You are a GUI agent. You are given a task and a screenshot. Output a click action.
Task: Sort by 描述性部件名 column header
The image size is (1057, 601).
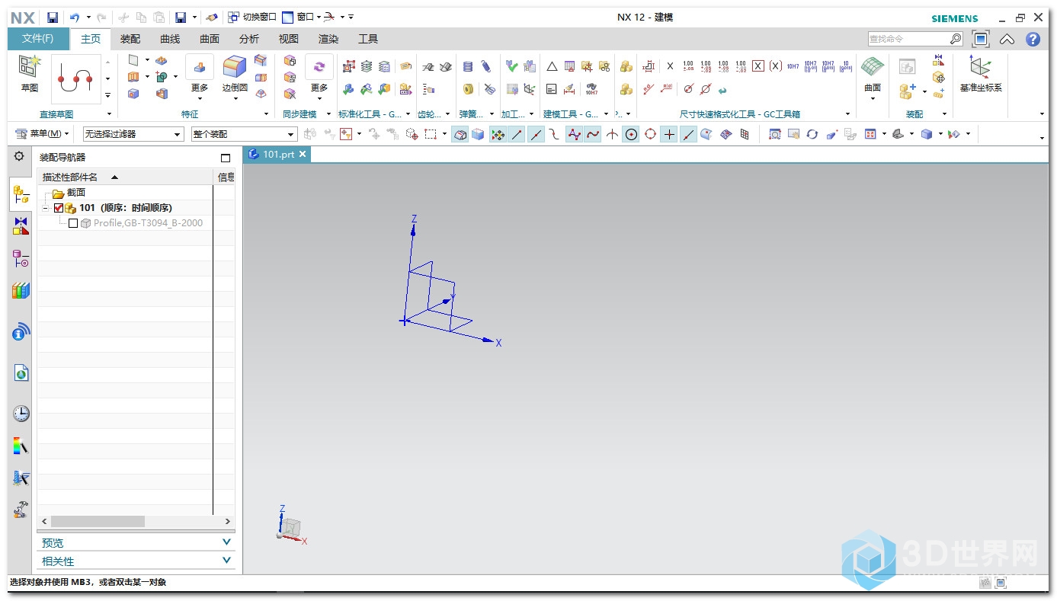(x=125, y=177)
